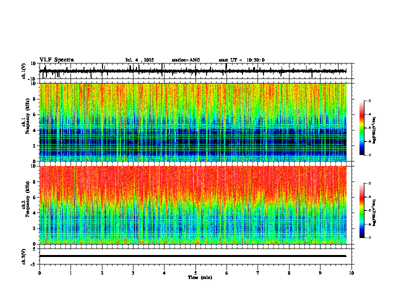Click the ch.1 spectrogram color scale bar
The width and height of the screenshot is (396, 306).
361,128
